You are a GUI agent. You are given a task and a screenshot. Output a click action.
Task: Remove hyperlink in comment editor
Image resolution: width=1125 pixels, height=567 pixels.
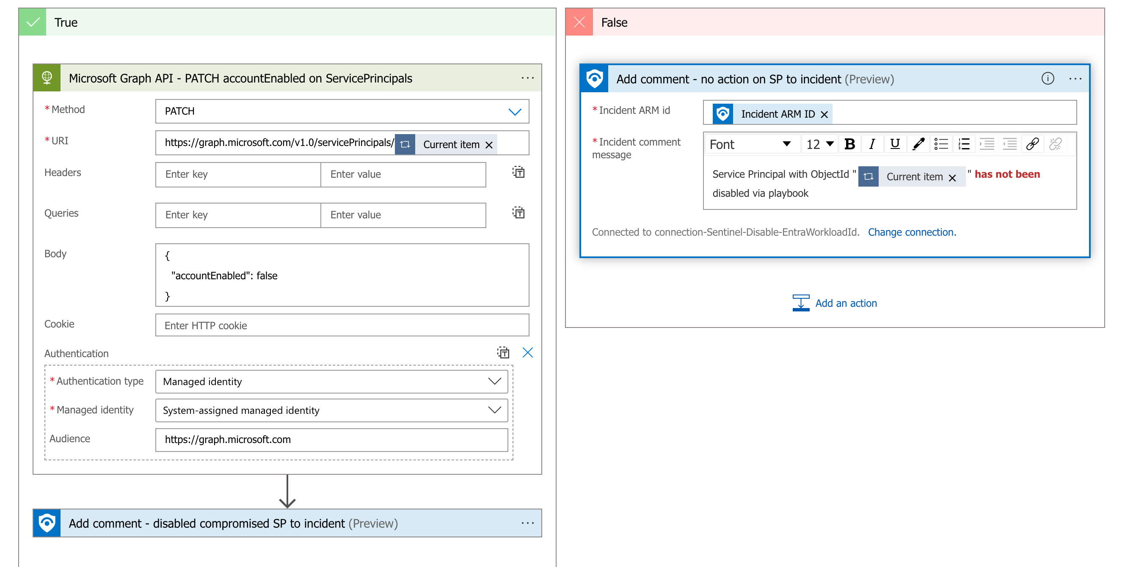click(1055, 144)
